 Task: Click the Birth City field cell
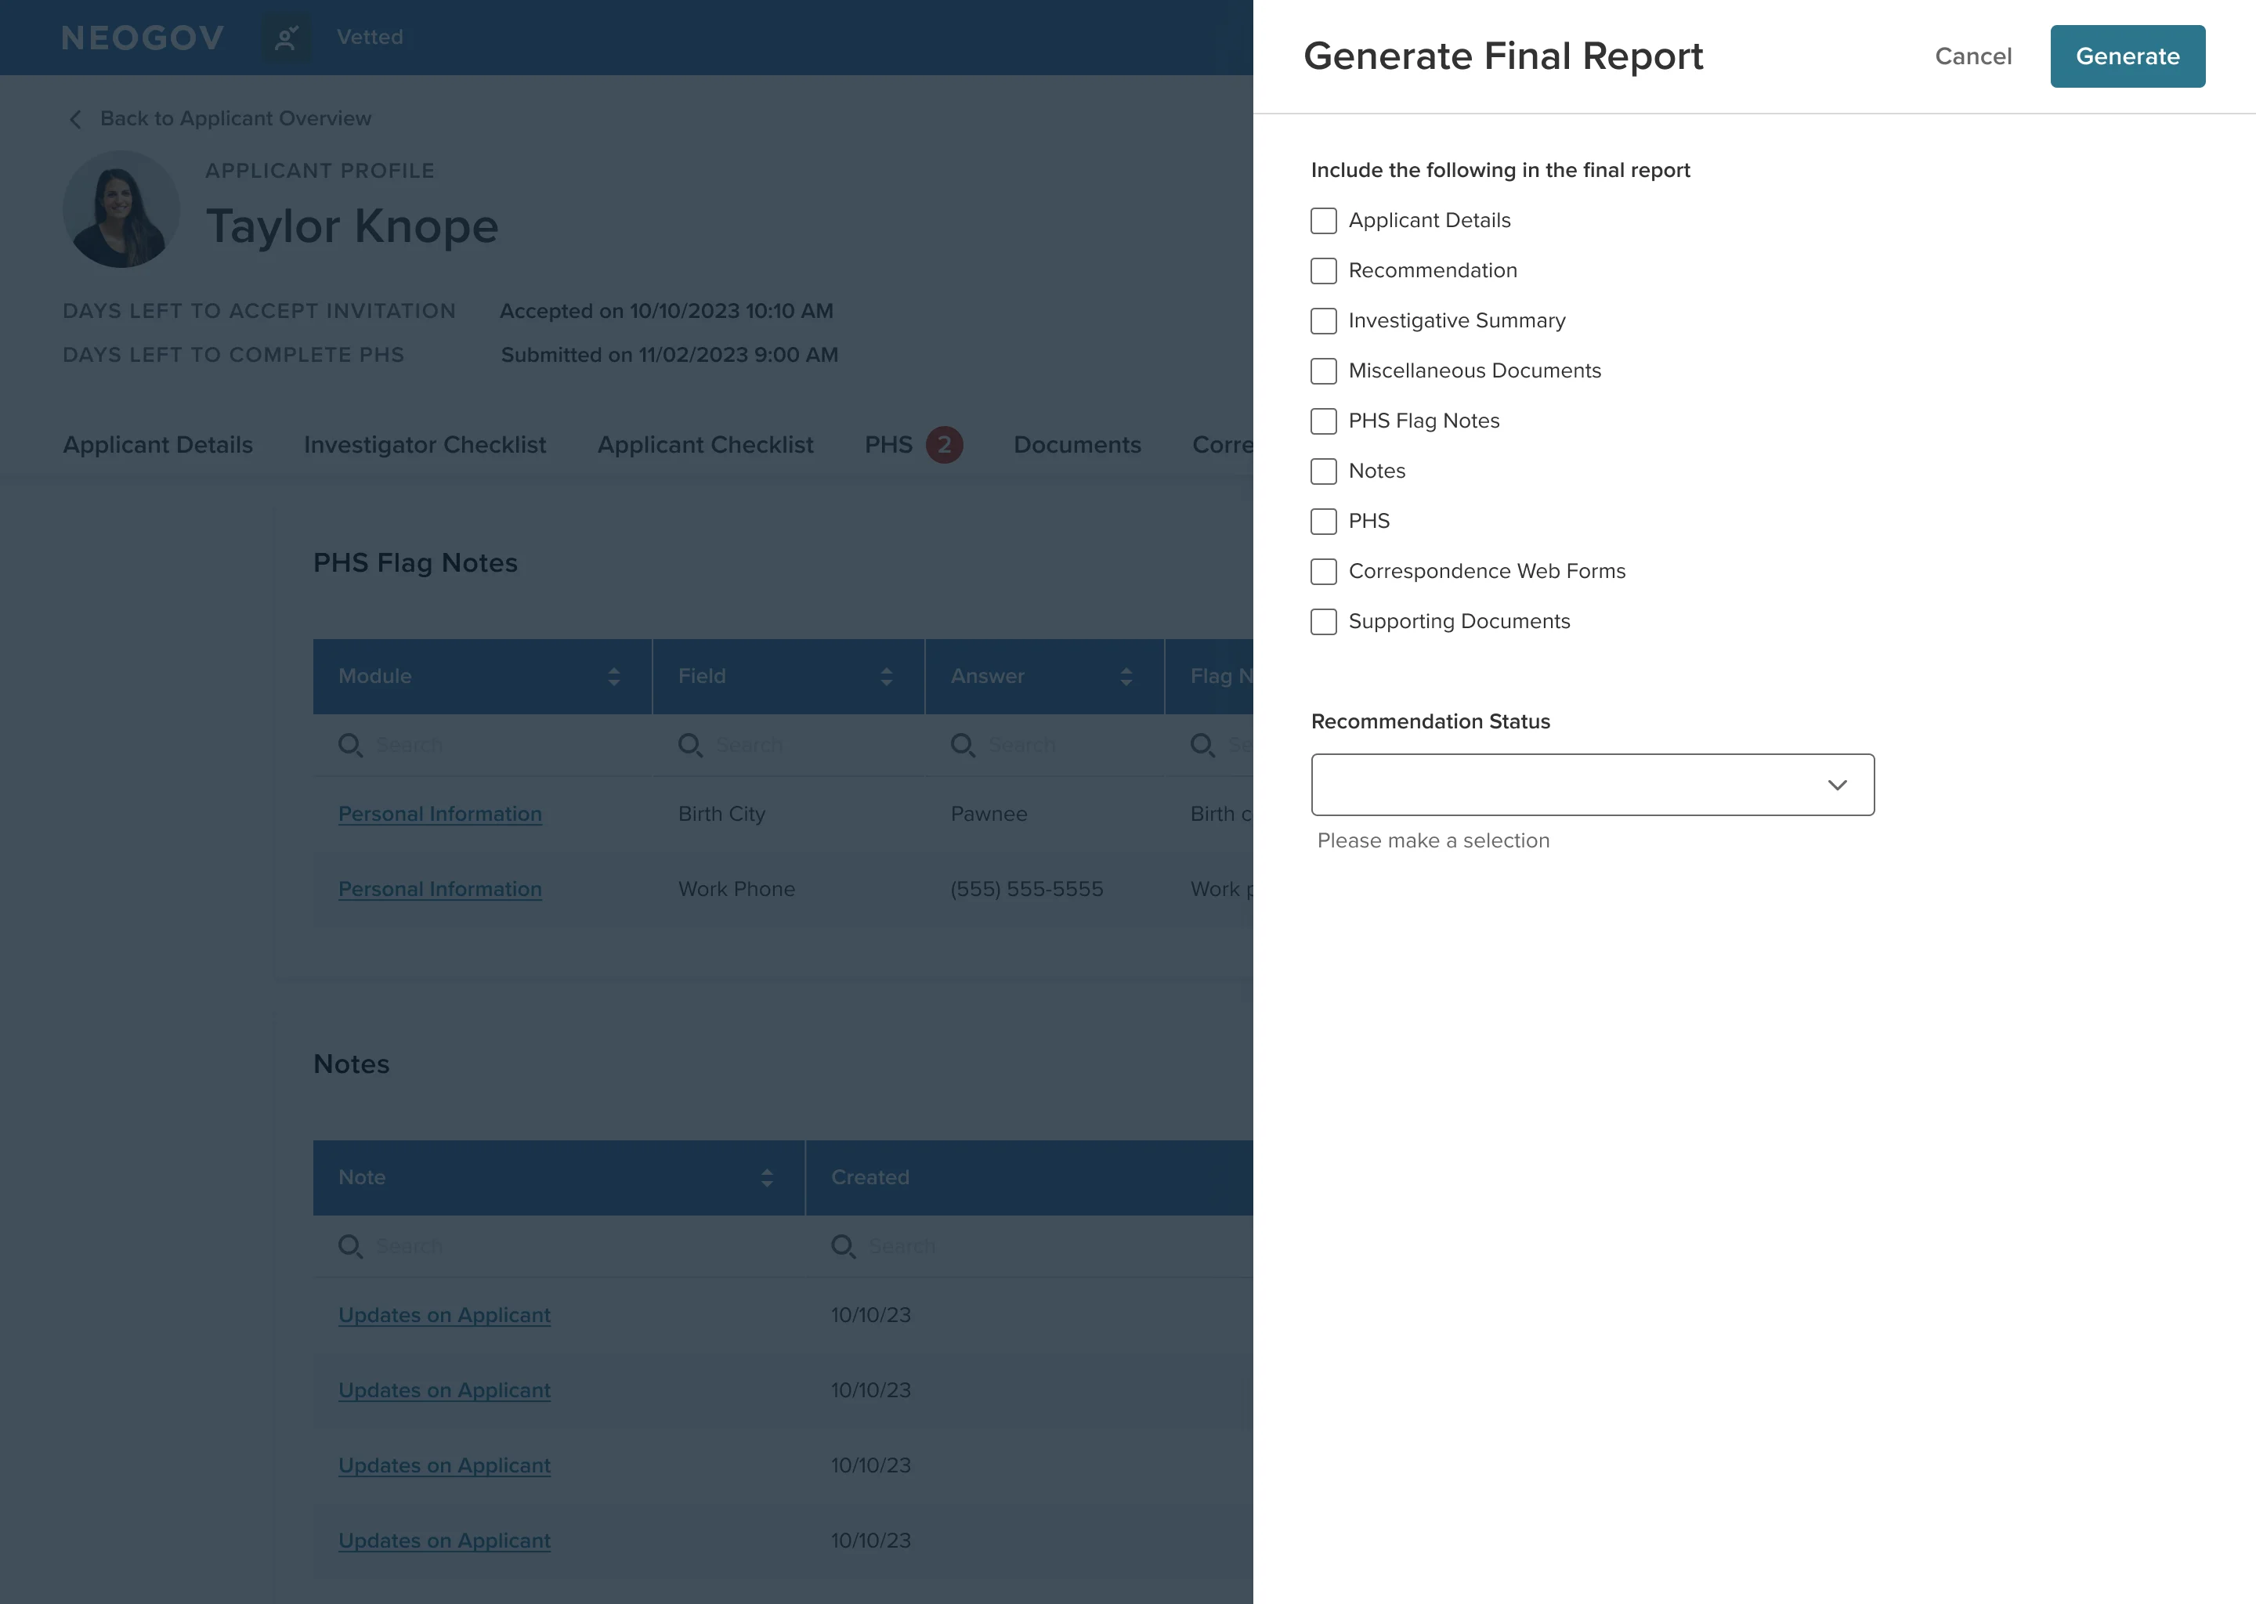click(x=721, y=814)
